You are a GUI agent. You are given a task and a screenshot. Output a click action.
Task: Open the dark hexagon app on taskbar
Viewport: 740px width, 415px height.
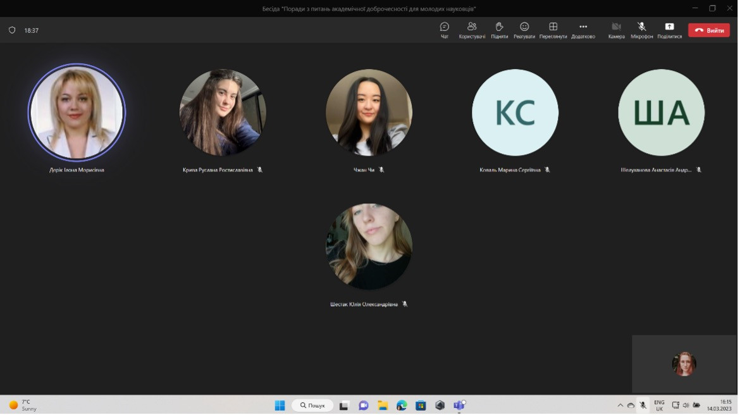pyautogui.click(x=440, y=406)
